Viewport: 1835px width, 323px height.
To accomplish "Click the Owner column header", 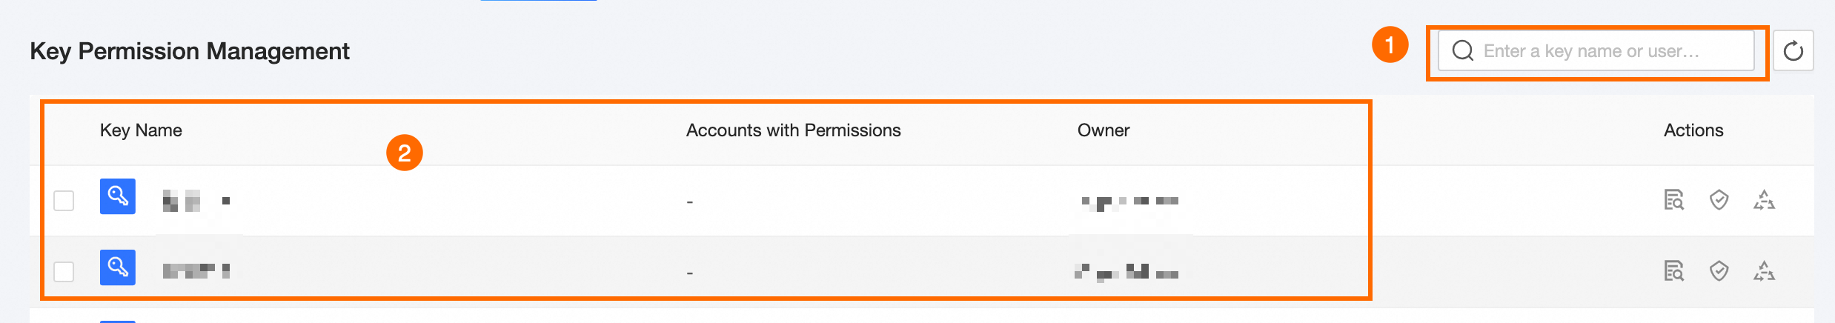I will click(1103, 130).
